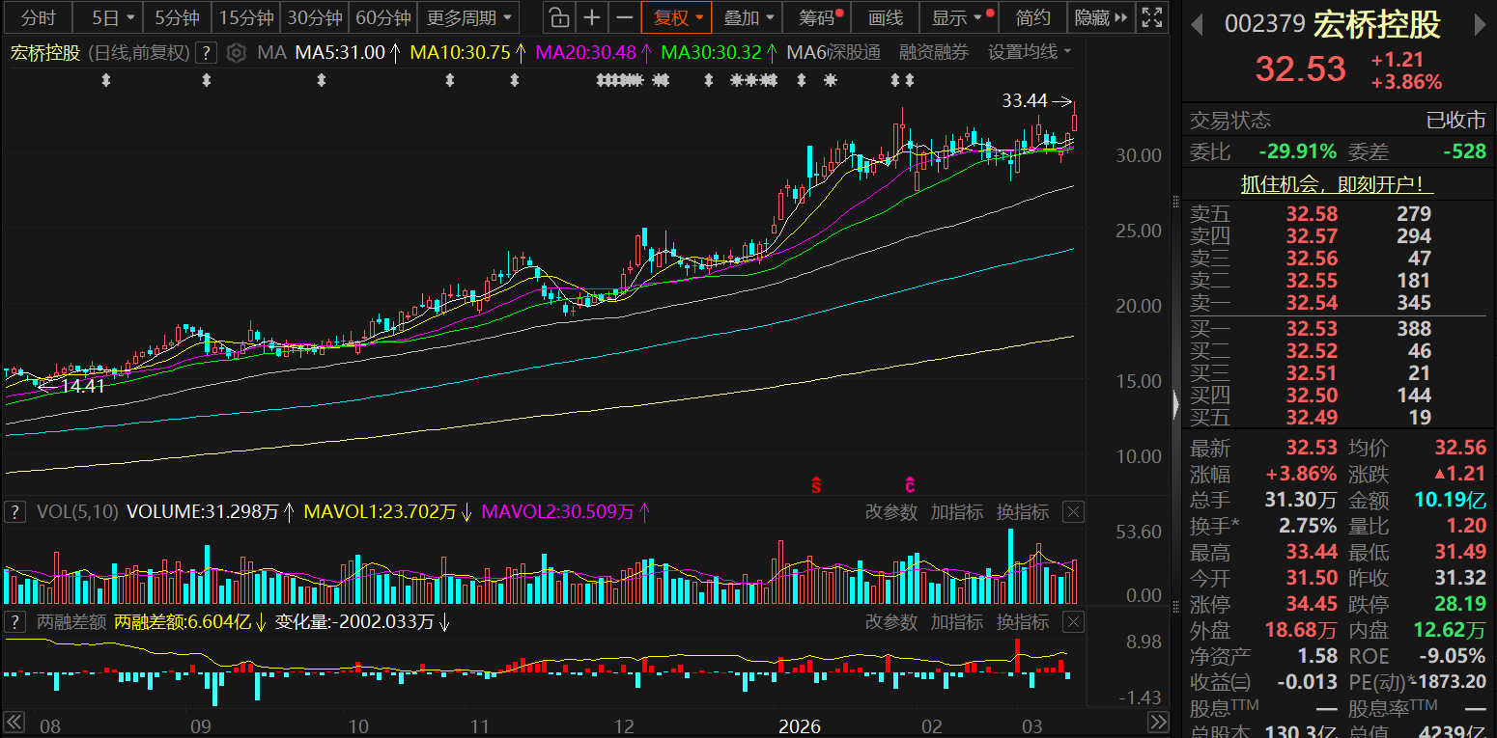Zoom in with the plus icon

[x=592, y=17]
